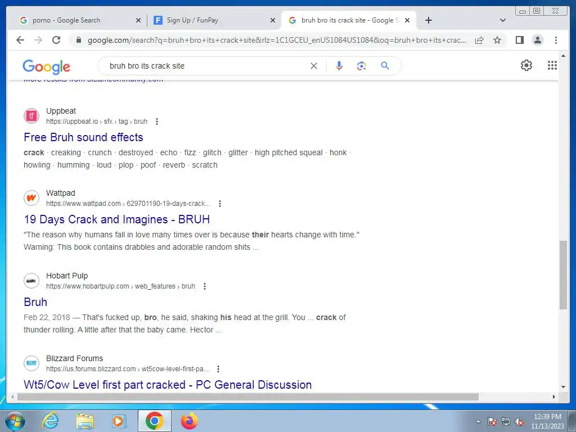Click the Uppbeat site favicon
Viewport: 576px width, 432px height.
(31, 116)
